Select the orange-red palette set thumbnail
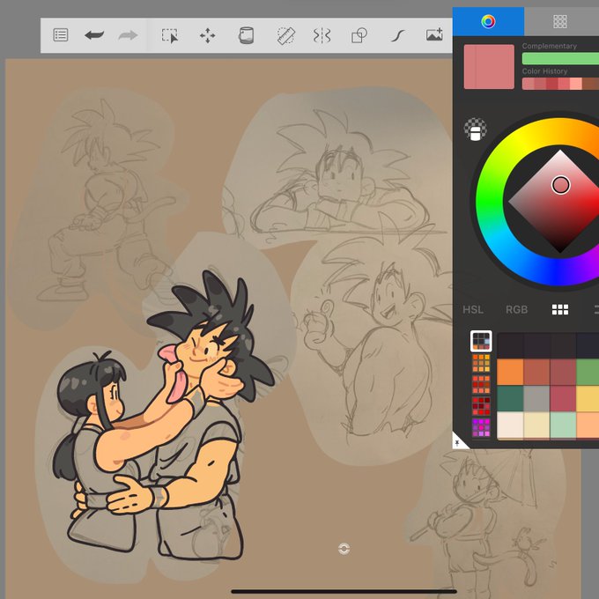Screen dimensions: 599x599 (x=481, y=385)
